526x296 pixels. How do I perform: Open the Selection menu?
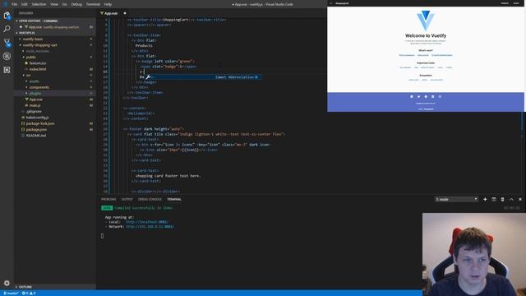point(39,4)
